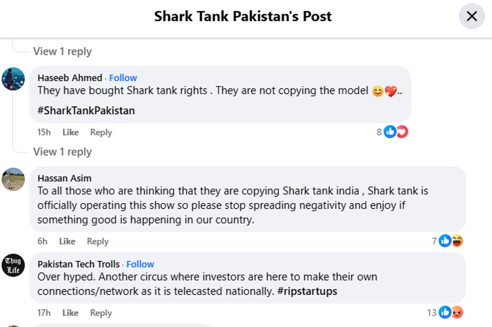The image size is (492, 327).
Task: Follow Haseeb Ahmed
Action: (123, 78)
